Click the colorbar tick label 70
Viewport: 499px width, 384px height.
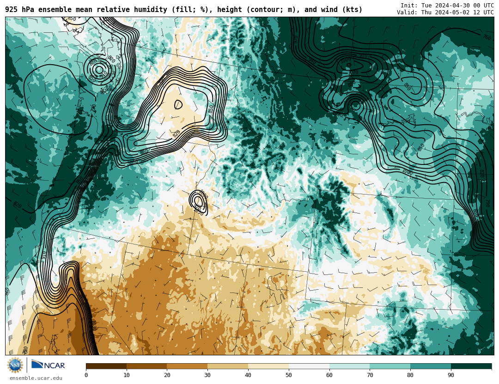[x=370, y=375]
